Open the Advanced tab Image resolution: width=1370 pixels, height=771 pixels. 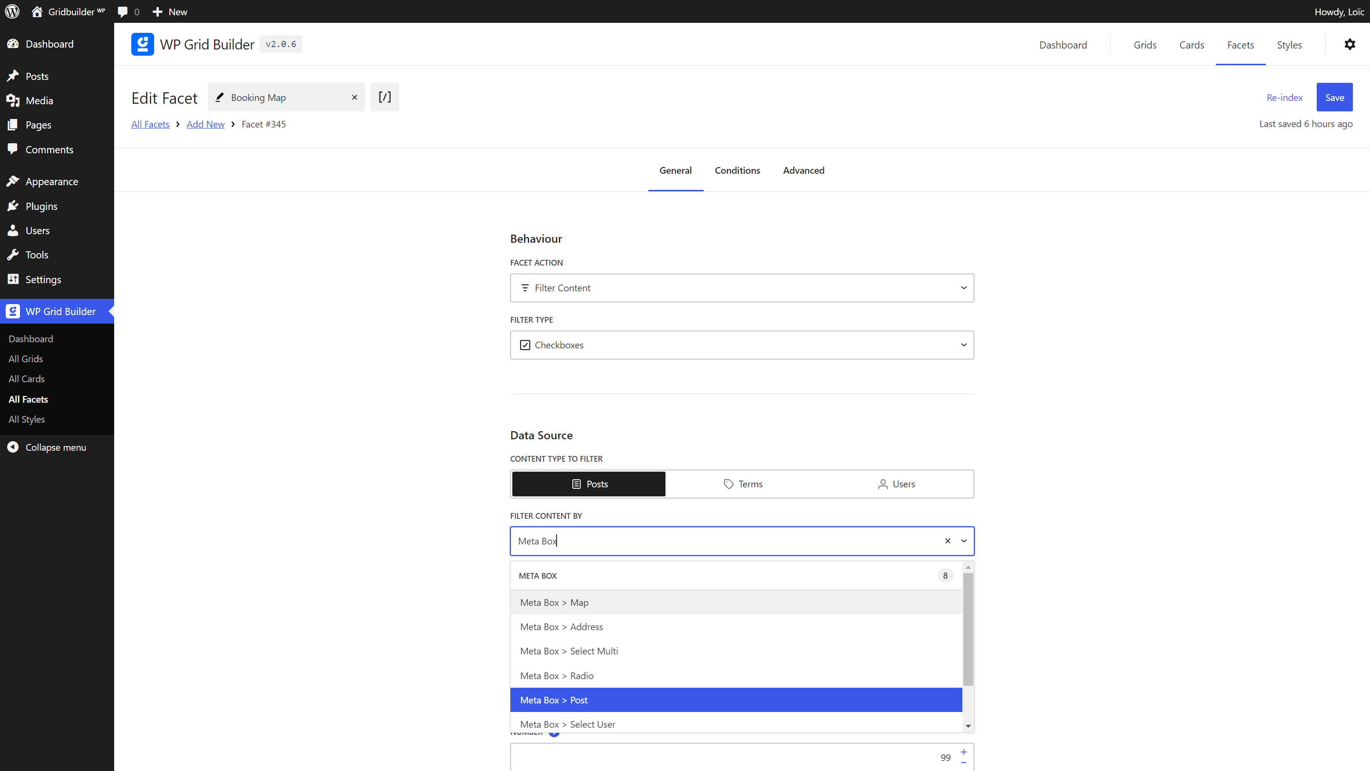(803, 170)
